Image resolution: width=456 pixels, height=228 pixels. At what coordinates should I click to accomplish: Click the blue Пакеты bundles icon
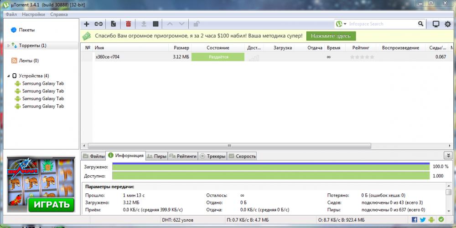(14, 30)
